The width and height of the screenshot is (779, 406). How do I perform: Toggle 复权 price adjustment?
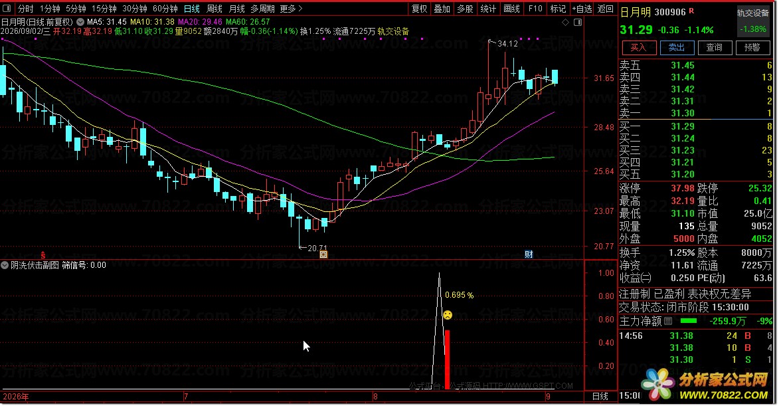(x=419, y=9)
